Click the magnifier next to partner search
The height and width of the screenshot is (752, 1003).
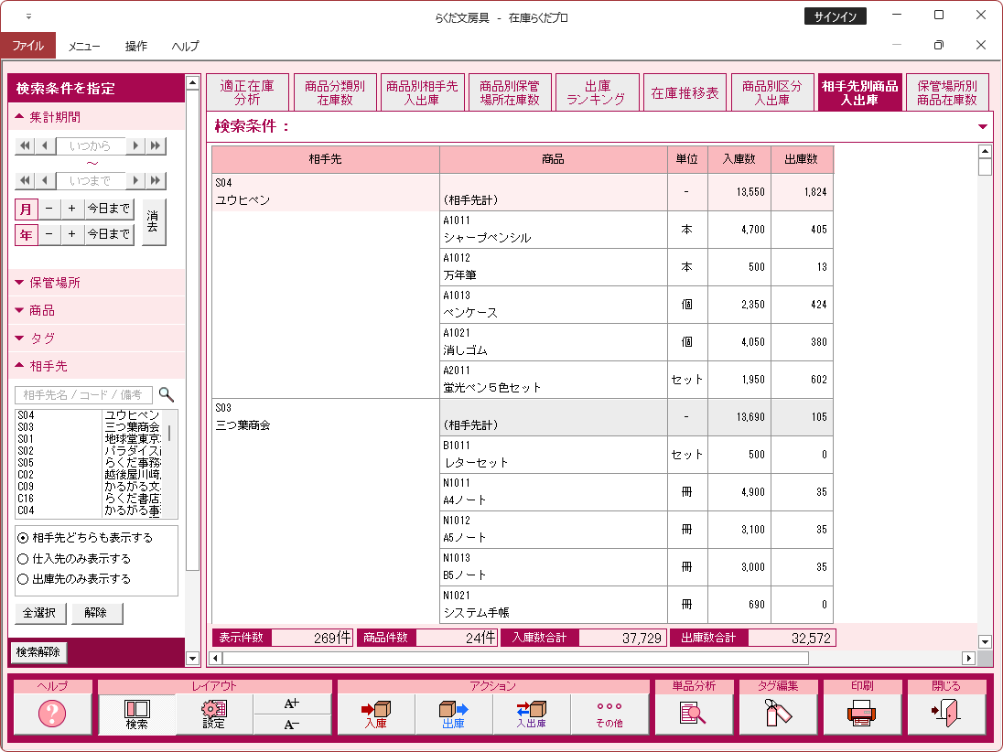click(x=167, y=394)
